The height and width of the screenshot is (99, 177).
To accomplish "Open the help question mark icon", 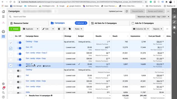I will (3, 97).
